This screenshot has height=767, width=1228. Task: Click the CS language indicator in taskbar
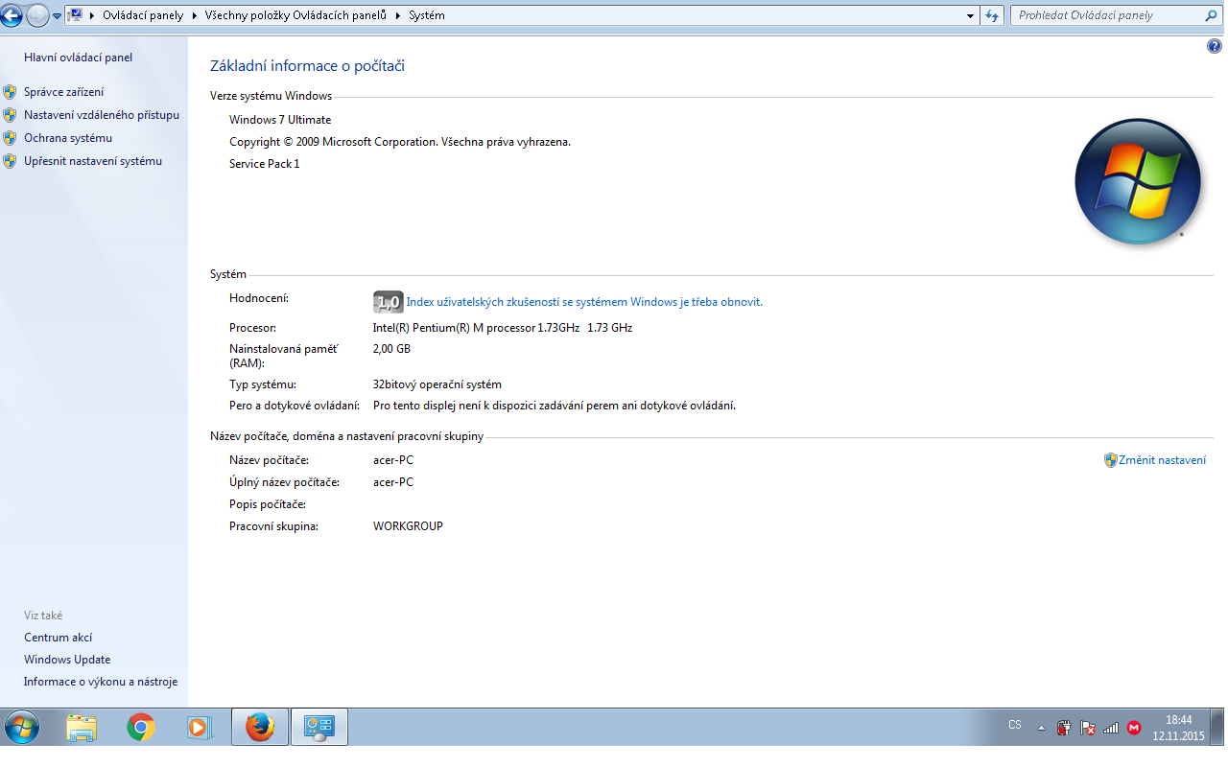tap(1014, 725)
